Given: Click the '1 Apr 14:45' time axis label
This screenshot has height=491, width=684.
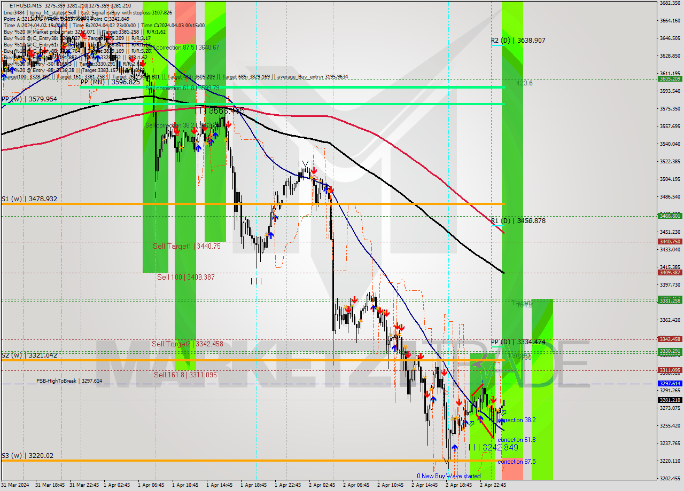Looking at the screenshot, I should [220, 486].
